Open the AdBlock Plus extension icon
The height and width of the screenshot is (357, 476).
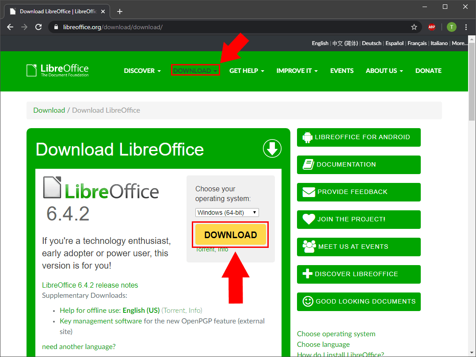pyautogui.click(x=432, y=27)
